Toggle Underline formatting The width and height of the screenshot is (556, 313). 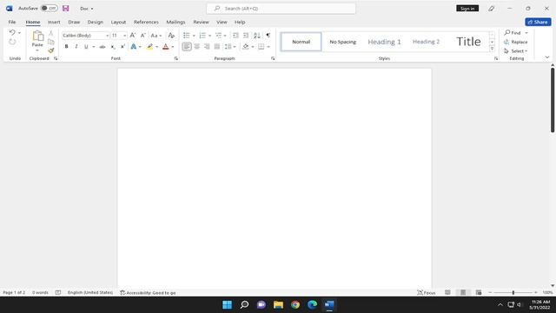tap(86, 46)
